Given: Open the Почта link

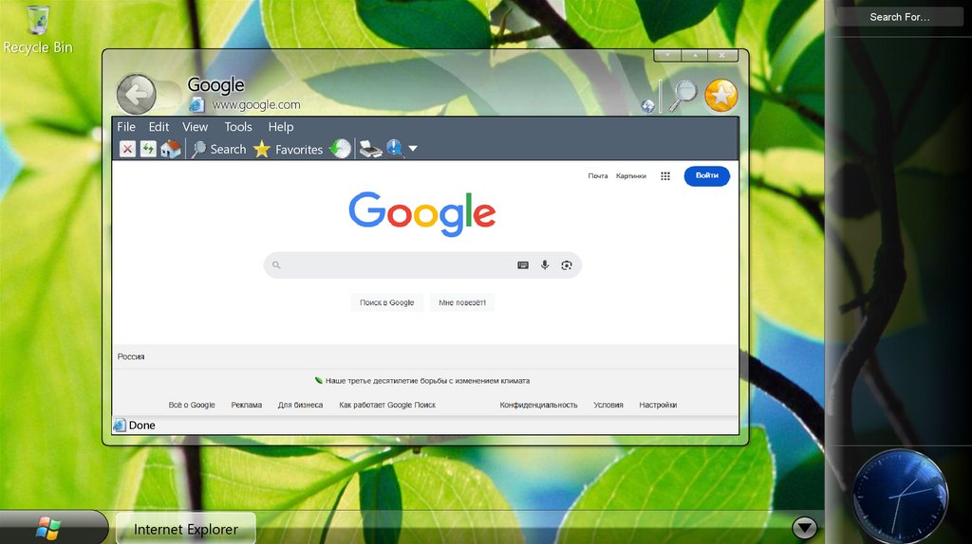Looking at the screenshot, I should point(598,175).
